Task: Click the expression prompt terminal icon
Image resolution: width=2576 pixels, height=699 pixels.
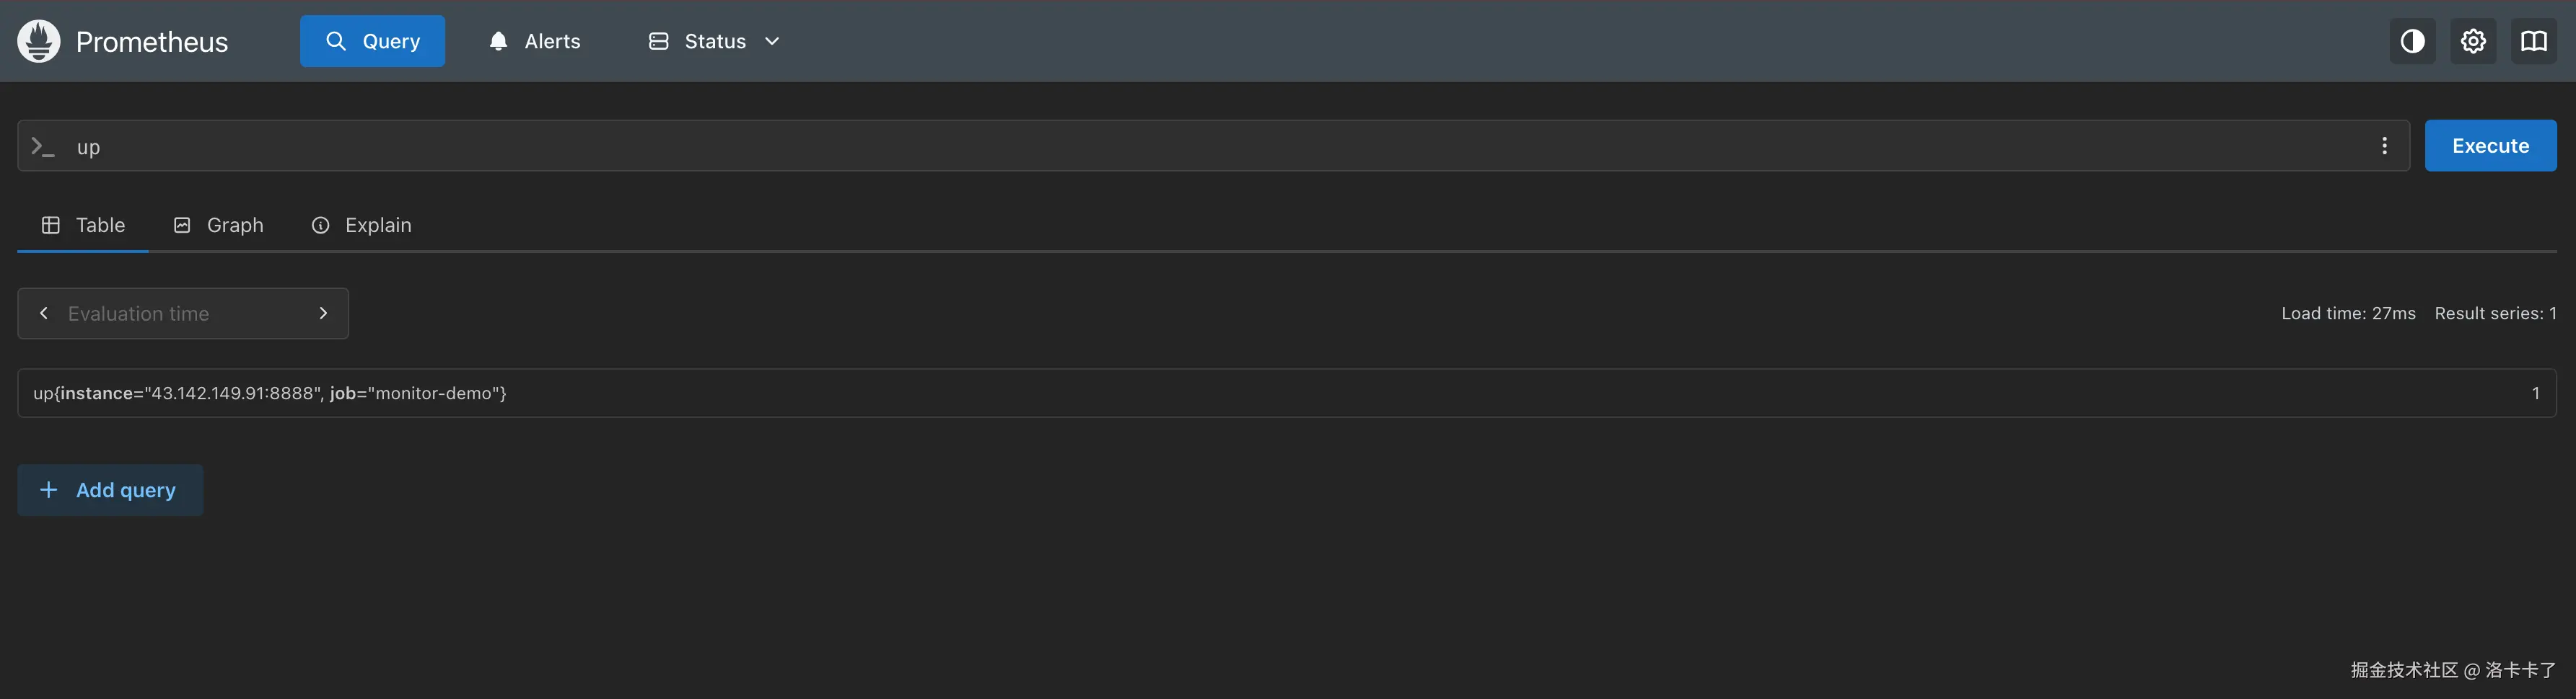Action: click(x=42, y=147)
